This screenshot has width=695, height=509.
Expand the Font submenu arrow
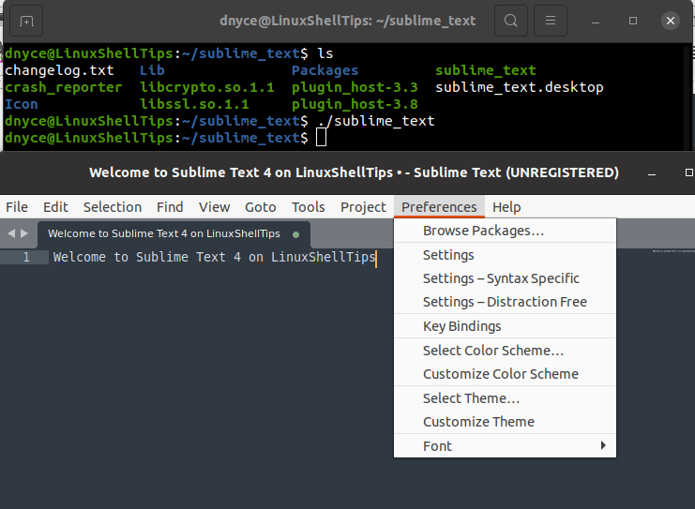[x=603, y=445]
